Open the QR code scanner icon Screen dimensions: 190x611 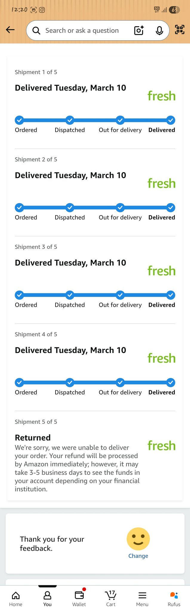pos(180,30)
